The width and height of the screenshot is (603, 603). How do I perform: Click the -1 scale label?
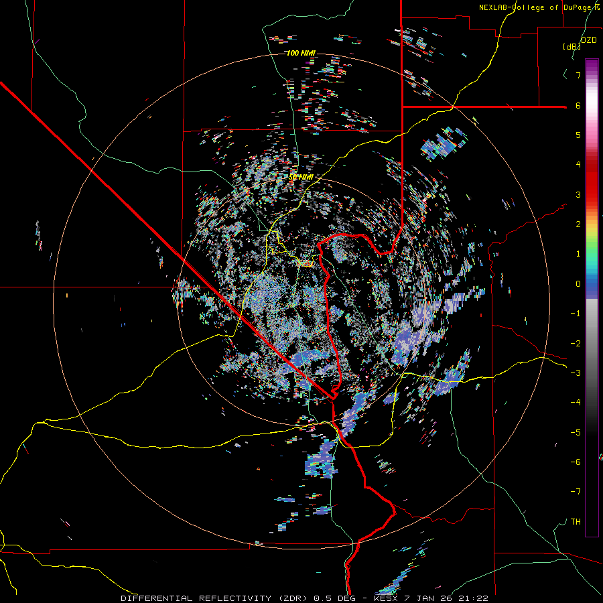pos(576,314)
